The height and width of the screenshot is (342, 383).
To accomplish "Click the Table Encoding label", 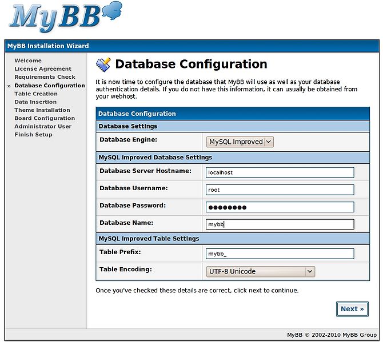I will (126, 269).
